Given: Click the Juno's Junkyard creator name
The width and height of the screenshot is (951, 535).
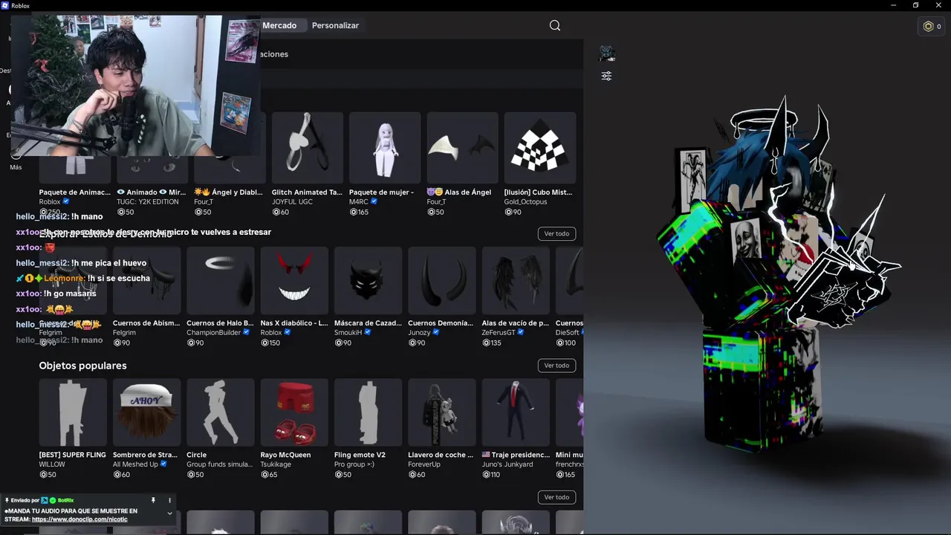Looking at the screenshot, I should [x=507, y=464].
